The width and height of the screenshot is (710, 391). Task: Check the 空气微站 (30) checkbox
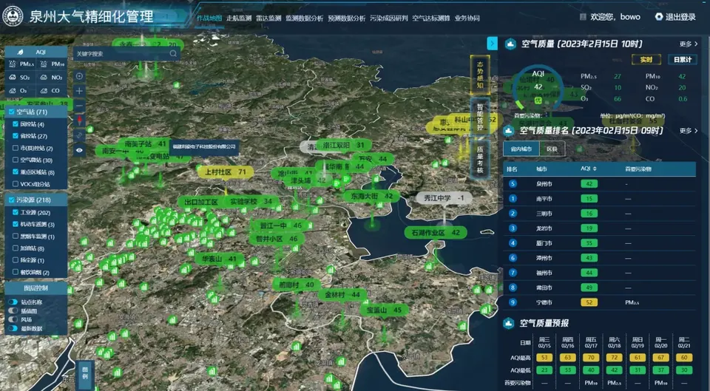16,160
